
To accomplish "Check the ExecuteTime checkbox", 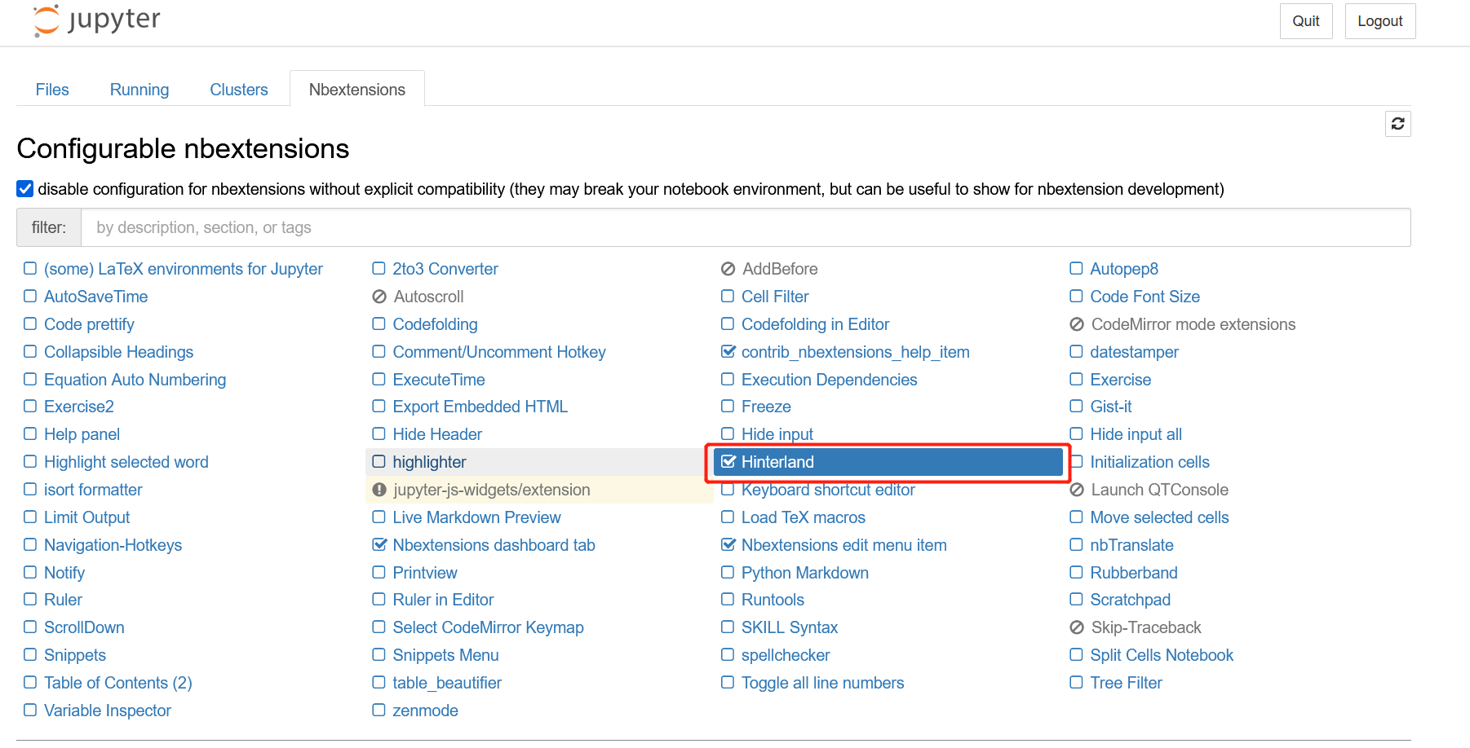I will click(x=379, y=380).
